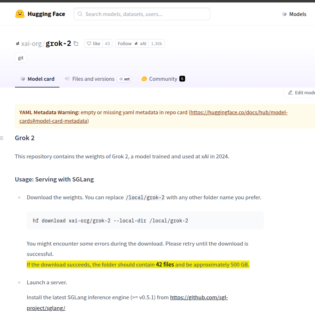Click the search magnifier icon
The image size is (315, 316).
(80, 14)
